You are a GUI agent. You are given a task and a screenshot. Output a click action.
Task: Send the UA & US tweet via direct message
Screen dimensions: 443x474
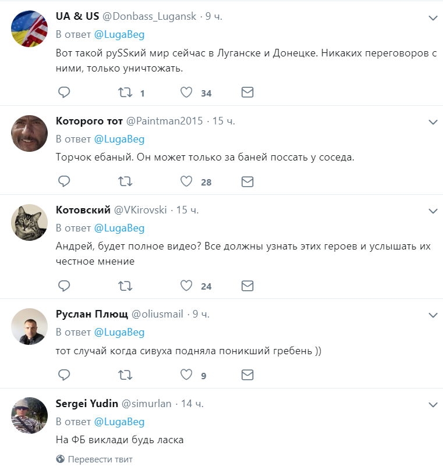247,92
